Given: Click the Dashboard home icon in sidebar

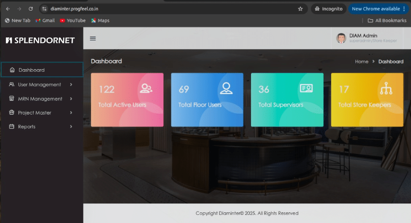Looking at the screenshot, I should (12, 70).
